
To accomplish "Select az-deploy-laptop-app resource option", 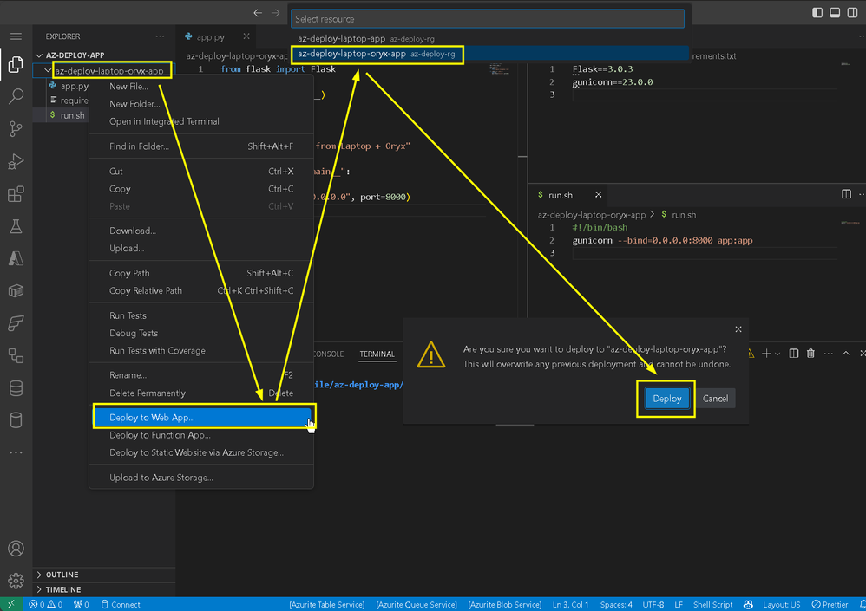I will [490, 39].
